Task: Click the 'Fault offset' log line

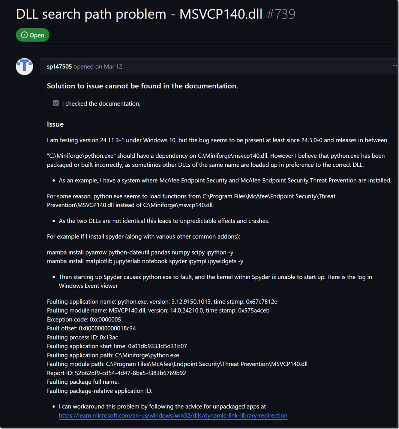Action: coord(91,328)
